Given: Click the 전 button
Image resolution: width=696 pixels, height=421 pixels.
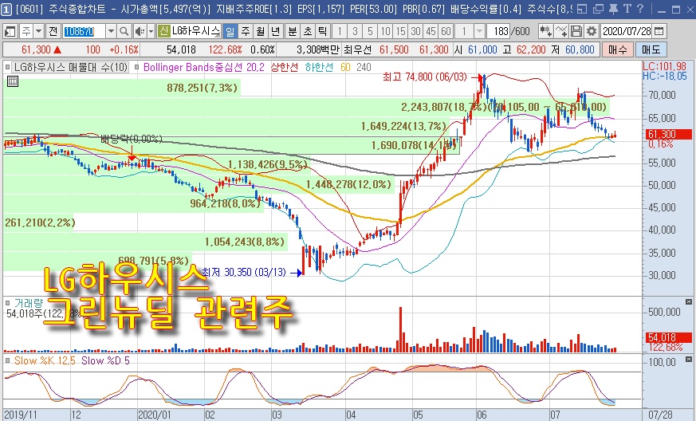Looking at the screenshot, I should point(53,32).
